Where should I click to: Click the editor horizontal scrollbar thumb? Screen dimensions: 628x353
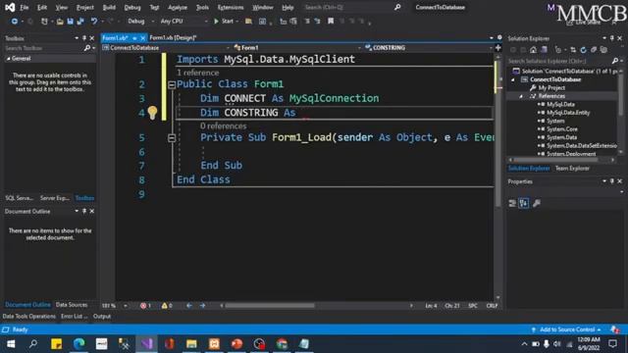270,306
